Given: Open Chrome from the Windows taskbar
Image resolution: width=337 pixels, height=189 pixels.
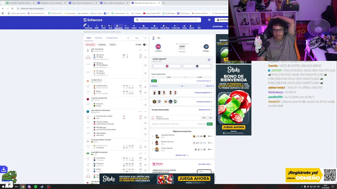Looking at the screenshot, I should point(23,187).
